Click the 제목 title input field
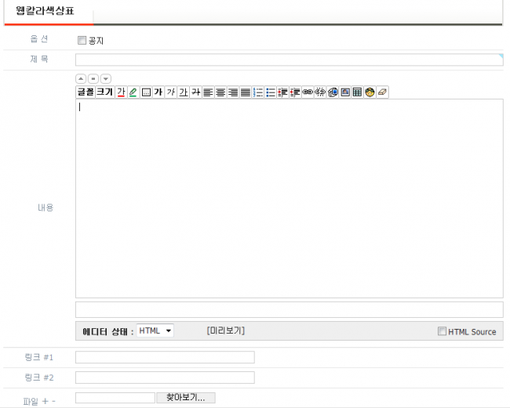 pos(288,60)
